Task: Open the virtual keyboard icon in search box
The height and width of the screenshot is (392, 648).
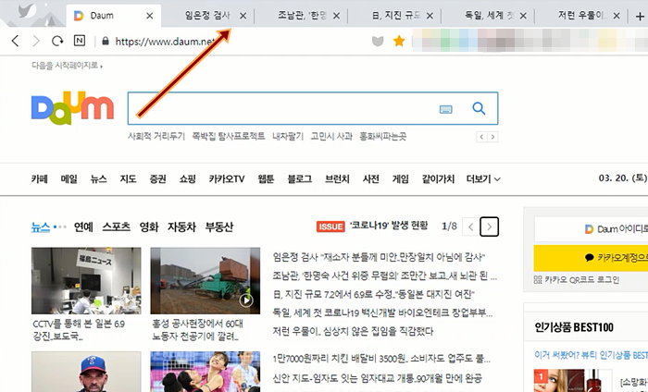Action: pyautogui.click(x=445, y=109)
